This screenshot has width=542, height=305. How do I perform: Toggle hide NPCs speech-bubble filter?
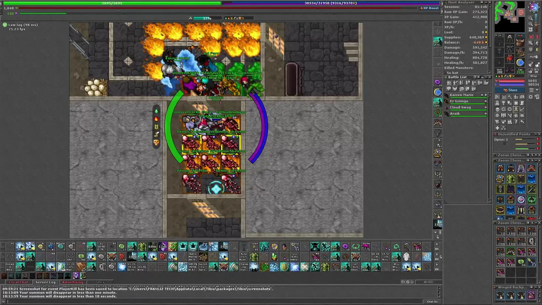click(x=449, y=89)
